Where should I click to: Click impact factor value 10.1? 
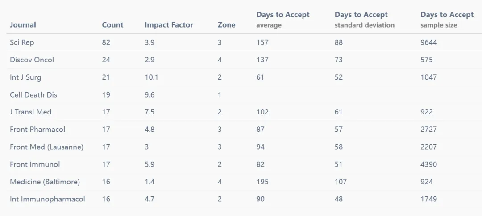click(x=151, y=77)
